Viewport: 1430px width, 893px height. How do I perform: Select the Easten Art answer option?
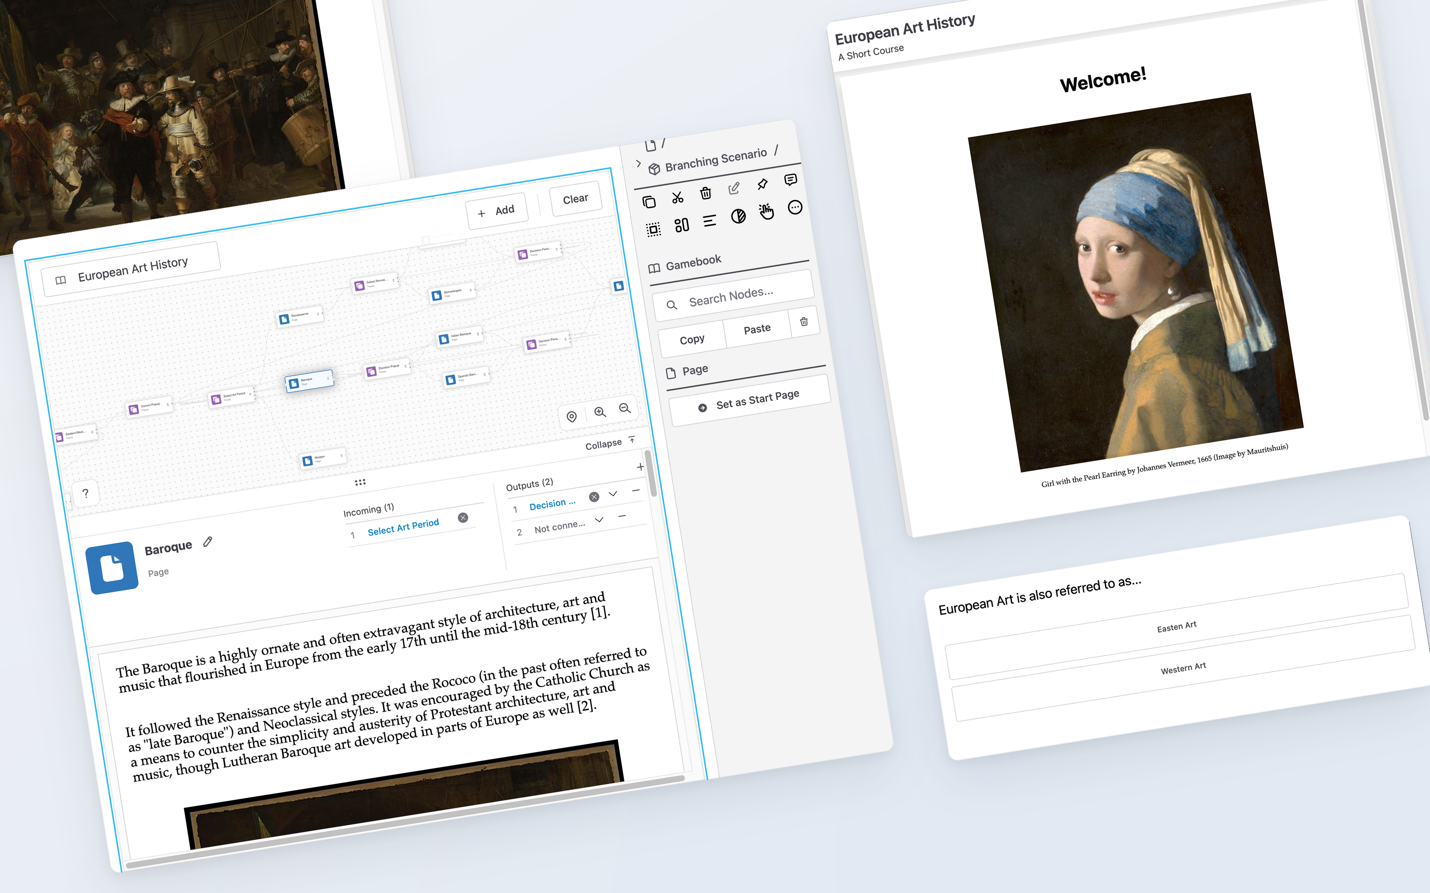[x=1176, y=626]
